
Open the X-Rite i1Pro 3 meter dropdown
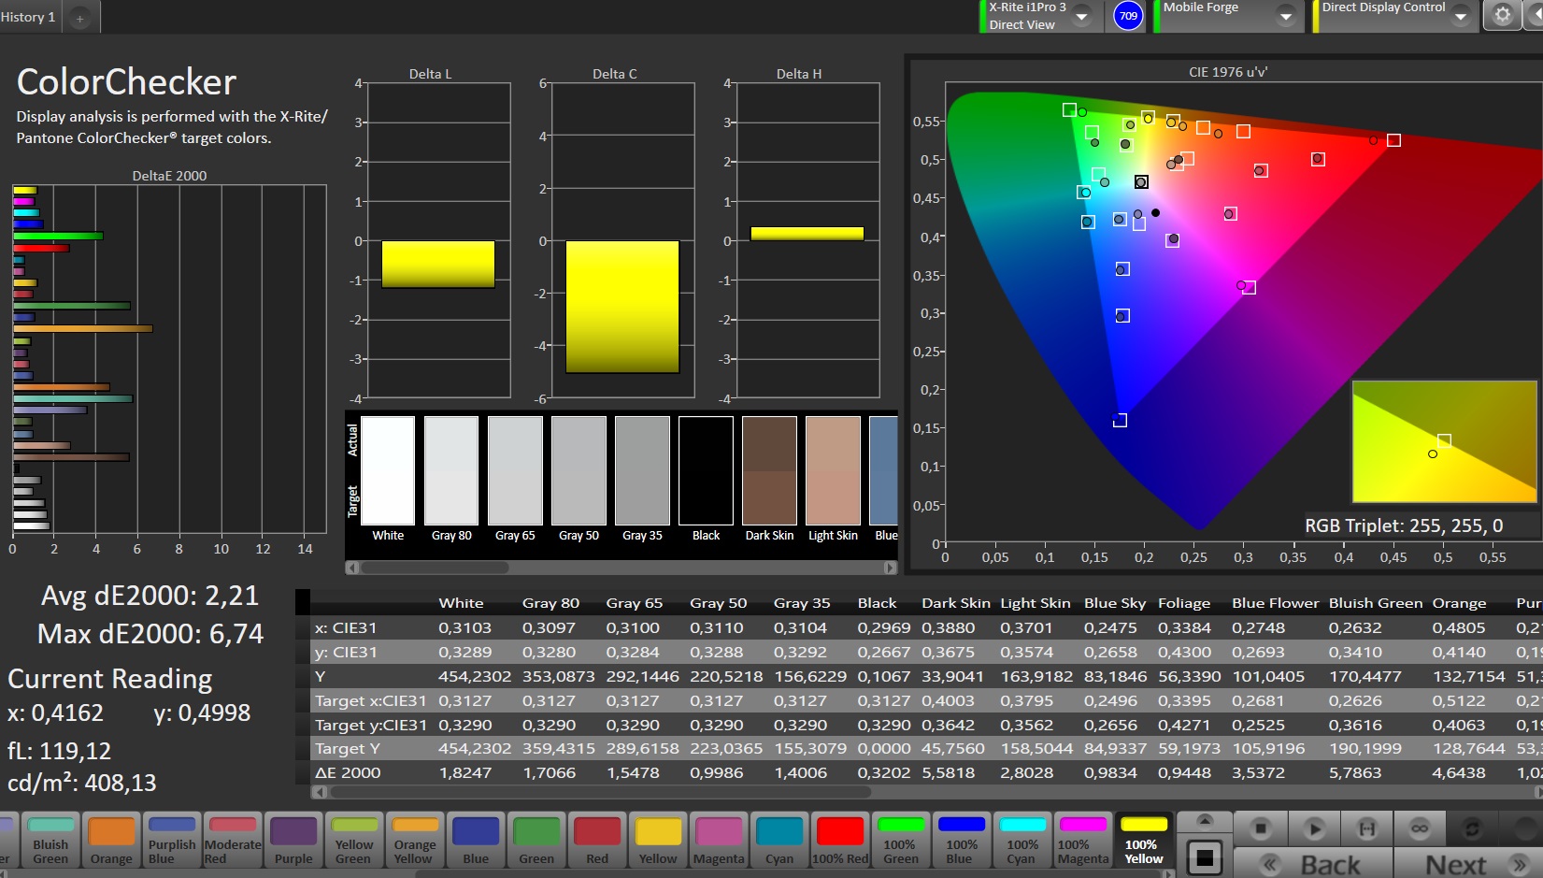(x=1081, y=17)
